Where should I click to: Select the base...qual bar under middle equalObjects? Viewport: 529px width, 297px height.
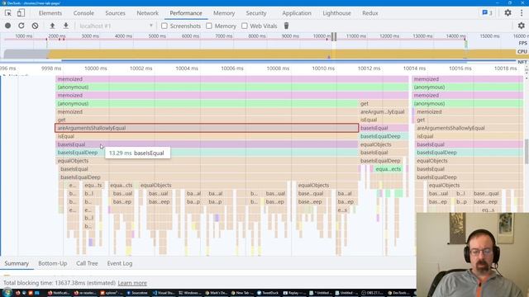[x=311, y=193]
